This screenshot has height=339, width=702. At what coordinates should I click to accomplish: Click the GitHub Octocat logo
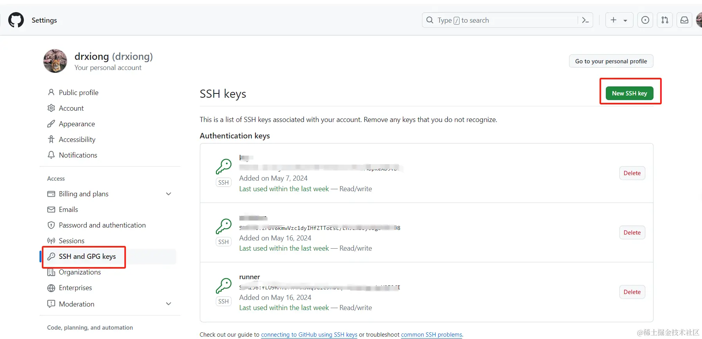[x=16, y=20]
